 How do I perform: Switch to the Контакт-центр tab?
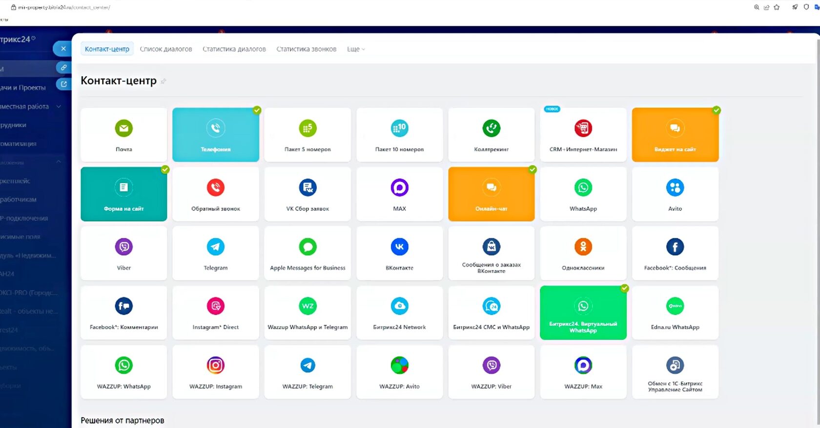pos(107,49)
